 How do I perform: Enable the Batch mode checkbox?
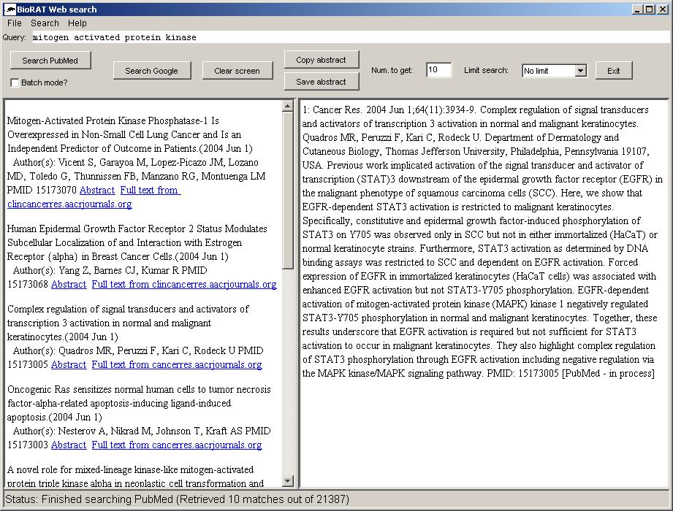(15, 82)
